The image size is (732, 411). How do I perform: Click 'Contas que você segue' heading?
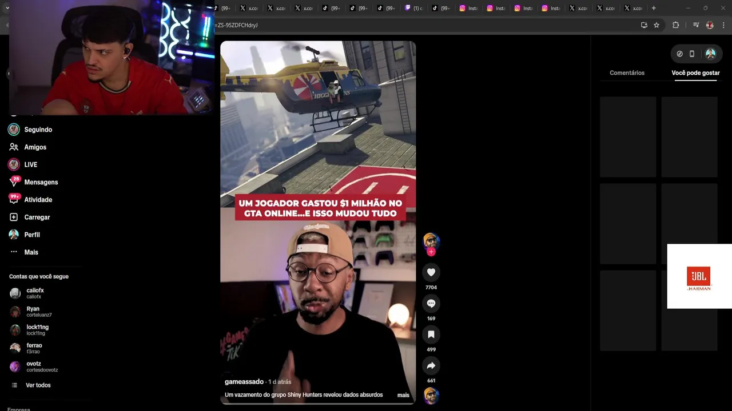pos(39,276)
